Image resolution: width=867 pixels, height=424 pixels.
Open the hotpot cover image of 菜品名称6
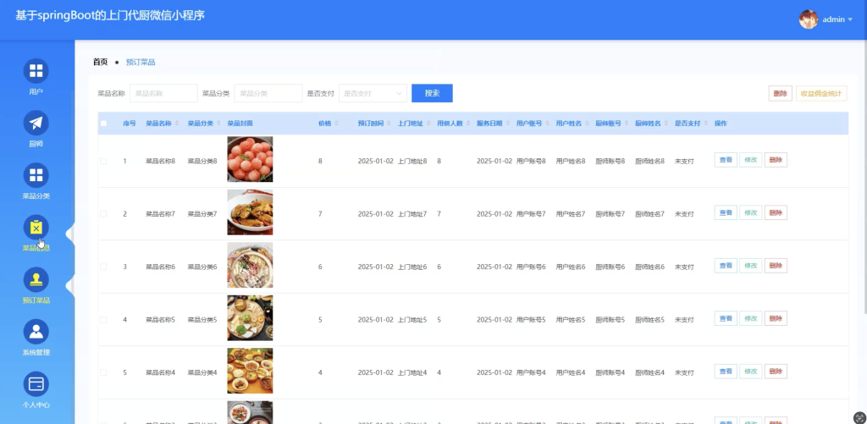(x=250, y=265)
